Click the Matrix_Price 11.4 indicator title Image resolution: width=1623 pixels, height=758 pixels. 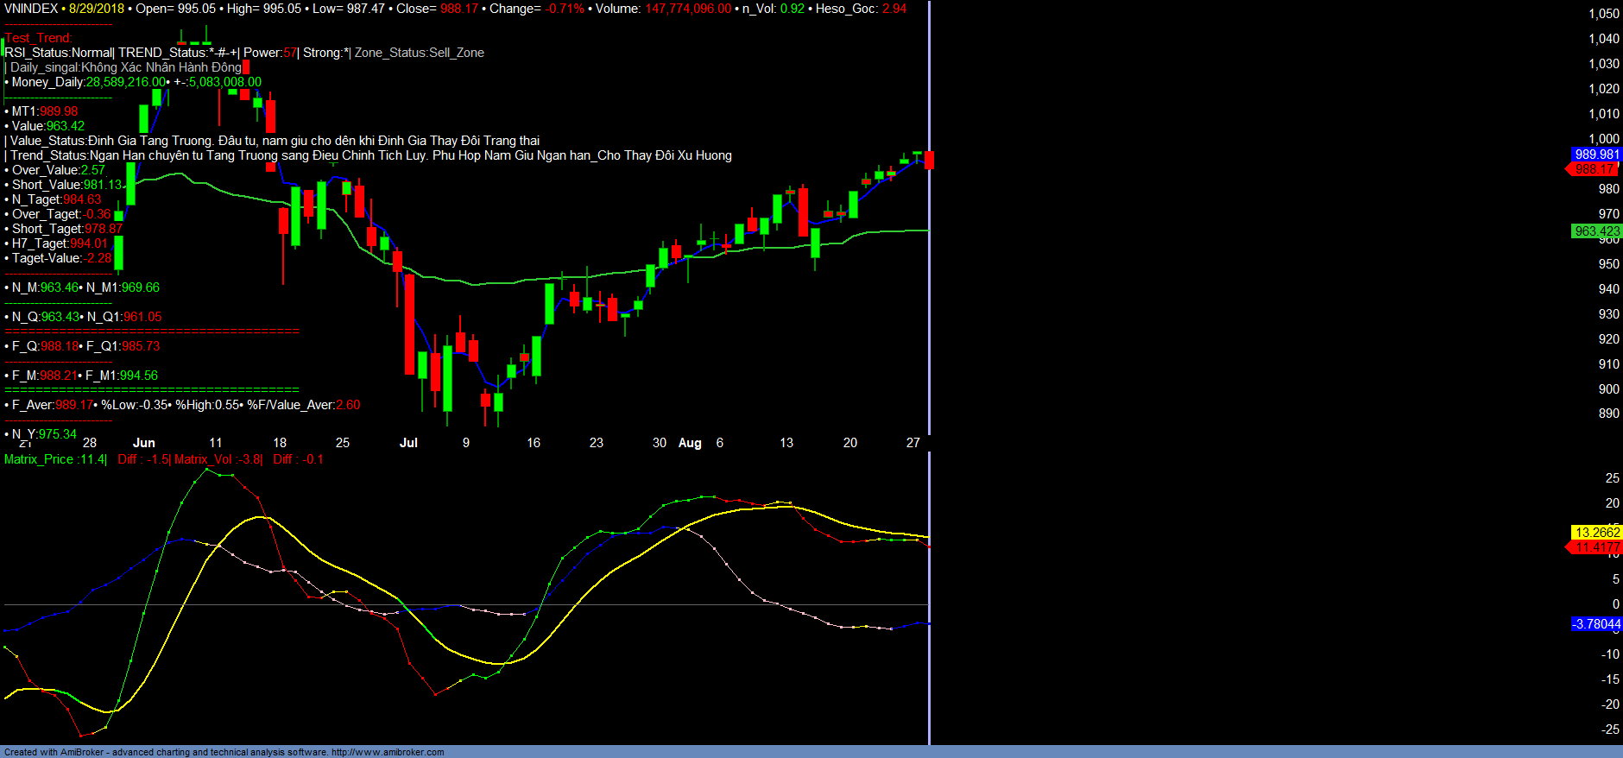tap(55, 459)
